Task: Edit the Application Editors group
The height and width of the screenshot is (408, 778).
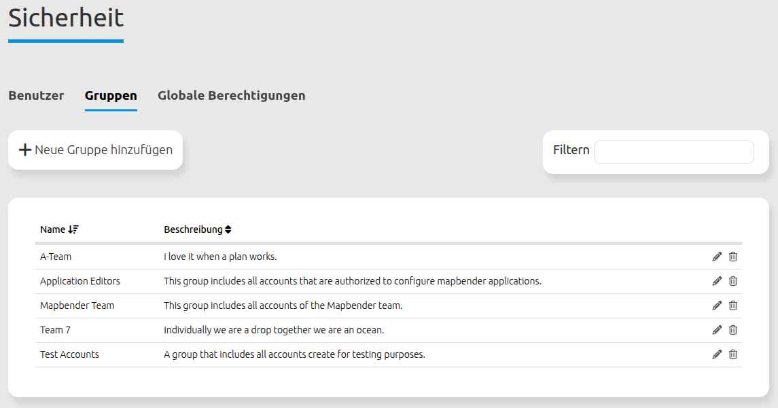Action: [x=717, y=281]
